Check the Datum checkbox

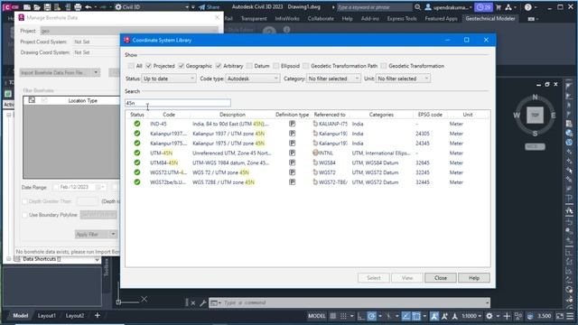click(249, 66)
